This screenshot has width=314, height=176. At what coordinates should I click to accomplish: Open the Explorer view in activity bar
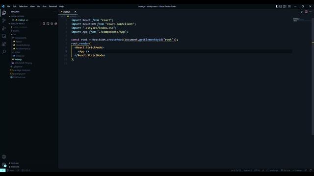click(4, 13)
